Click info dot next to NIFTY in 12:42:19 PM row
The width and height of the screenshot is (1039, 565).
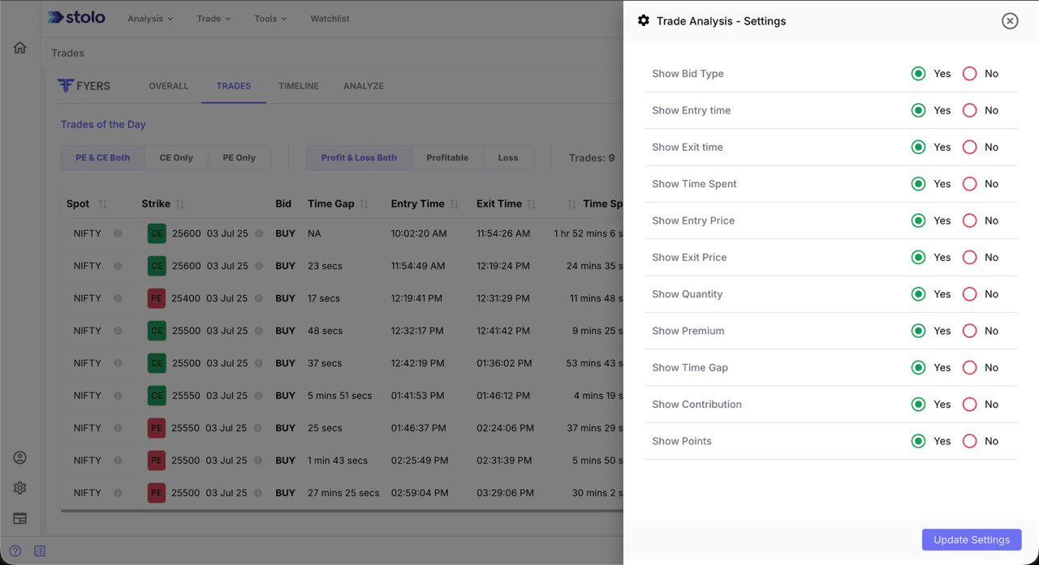click(118, 363)
